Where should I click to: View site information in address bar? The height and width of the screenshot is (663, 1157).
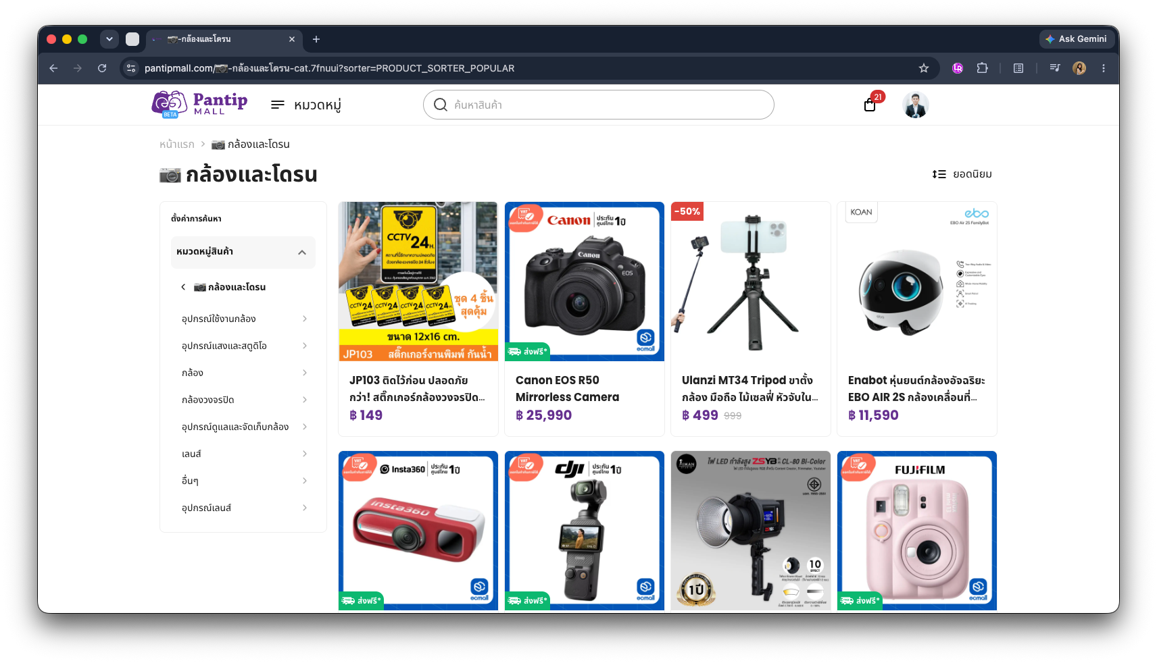click(131, 68)
